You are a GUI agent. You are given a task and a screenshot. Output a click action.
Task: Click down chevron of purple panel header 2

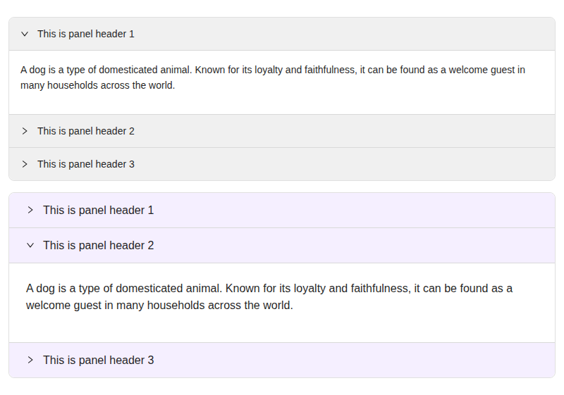(30, 245)
